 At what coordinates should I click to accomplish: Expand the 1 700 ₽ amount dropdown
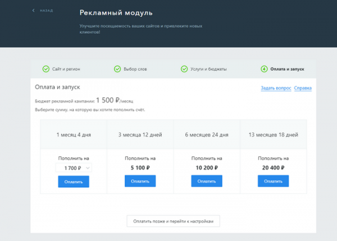[x=74, y=168]
